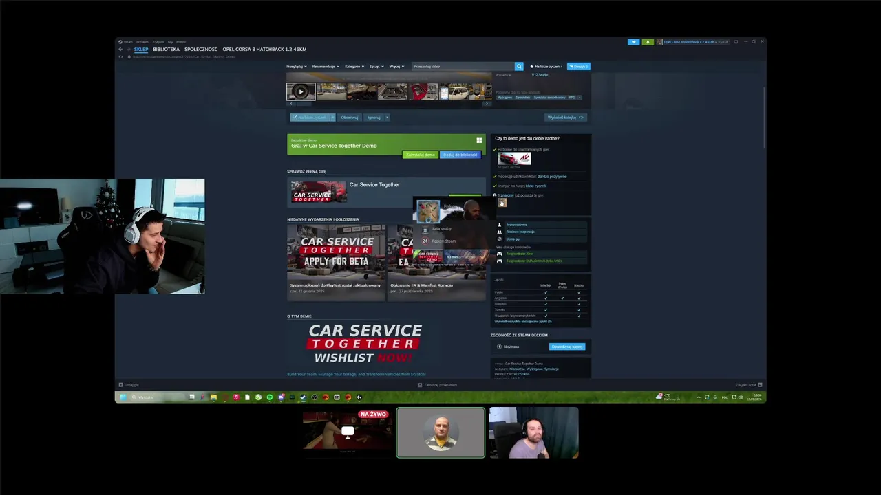881x495 pixels.
Task: Click the Ignoruj button
Action: point(374,118)
